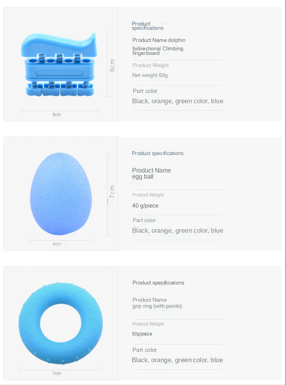
Task: Click '50g/piece' weight text
Action: click(x=142, y=334)
